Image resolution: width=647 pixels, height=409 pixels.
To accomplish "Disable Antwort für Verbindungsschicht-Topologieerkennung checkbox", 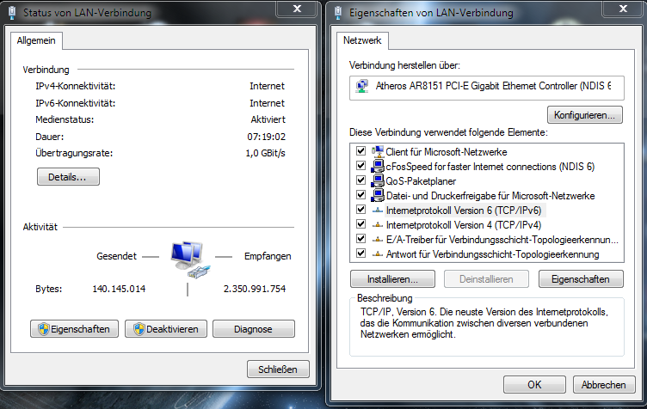I will pos(361,253).
